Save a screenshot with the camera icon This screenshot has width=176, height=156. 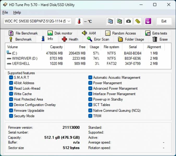128,21
